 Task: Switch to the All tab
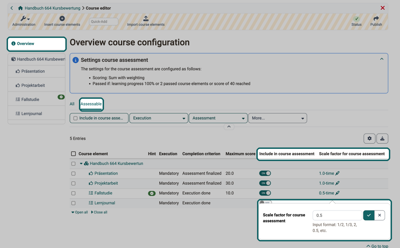coord(72,104)
